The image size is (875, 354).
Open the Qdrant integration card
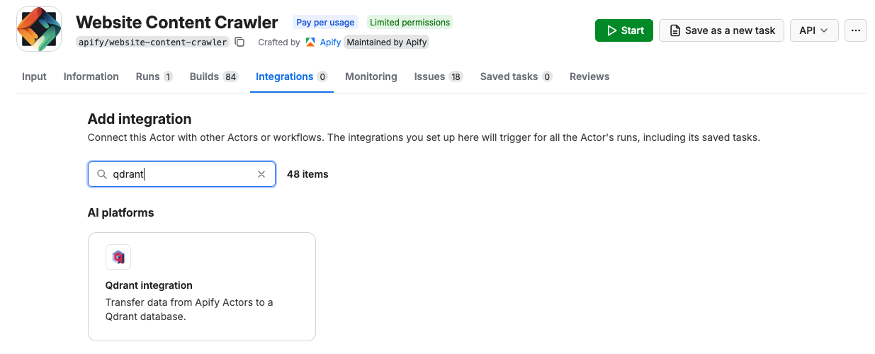point(202,287)
